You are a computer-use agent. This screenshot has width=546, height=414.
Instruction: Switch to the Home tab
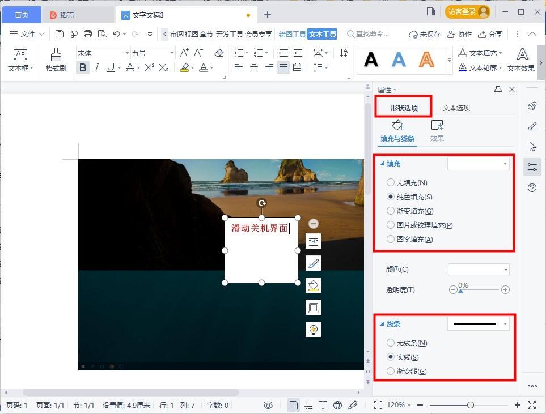[x=22, y=15]
